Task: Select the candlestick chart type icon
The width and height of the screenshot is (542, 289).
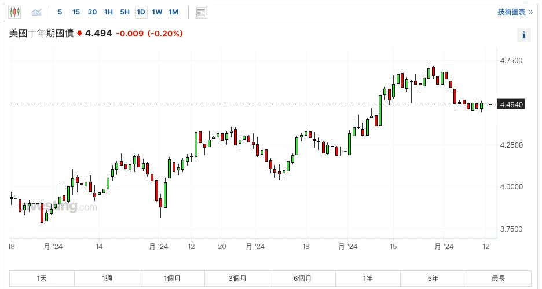Action: pos(14,12)
